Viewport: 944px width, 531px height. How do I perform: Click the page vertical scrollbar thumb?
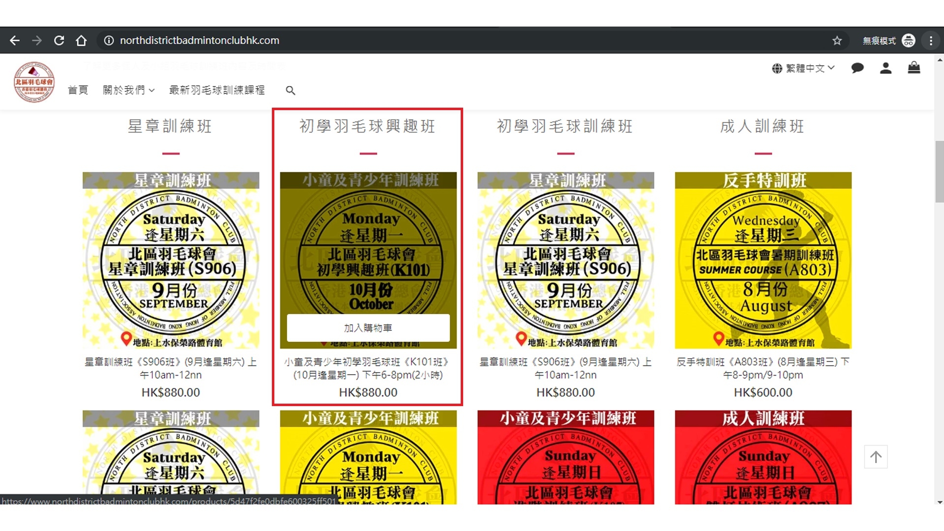[x=939, y=171]
